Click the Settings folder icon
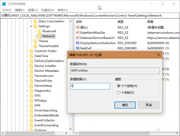Viewport: 180px width, 136px height. (x=35, y=26)
